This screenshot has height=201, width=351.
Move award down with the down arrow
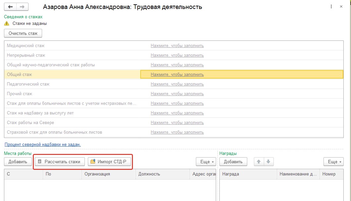268,162
